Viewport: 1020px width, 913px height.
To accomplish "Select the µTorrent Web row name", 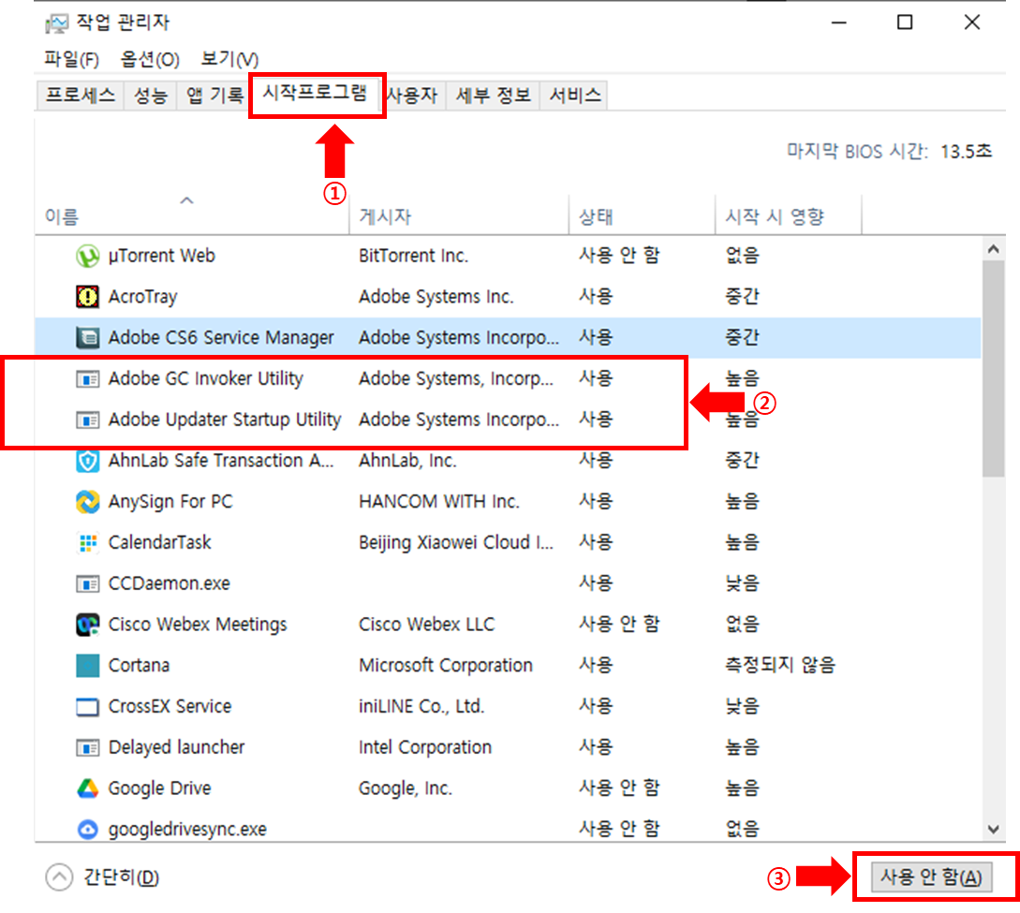I will tap(161, 256).
